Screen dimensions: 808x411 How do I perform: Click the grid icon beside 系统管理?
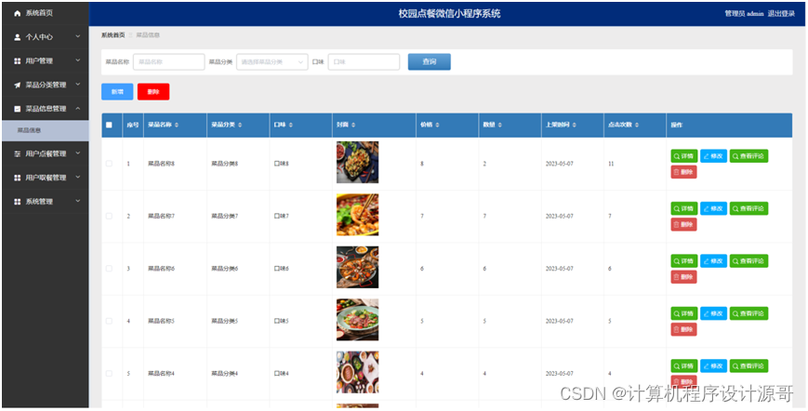click(18, 202)
